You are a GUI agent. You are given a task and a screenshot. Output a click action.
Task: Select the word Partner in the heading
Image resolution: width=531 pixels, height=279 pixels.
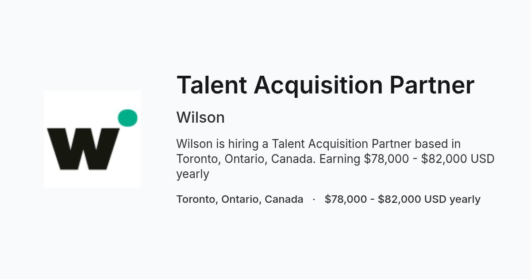pyautogui.click(x=432, y=85)
